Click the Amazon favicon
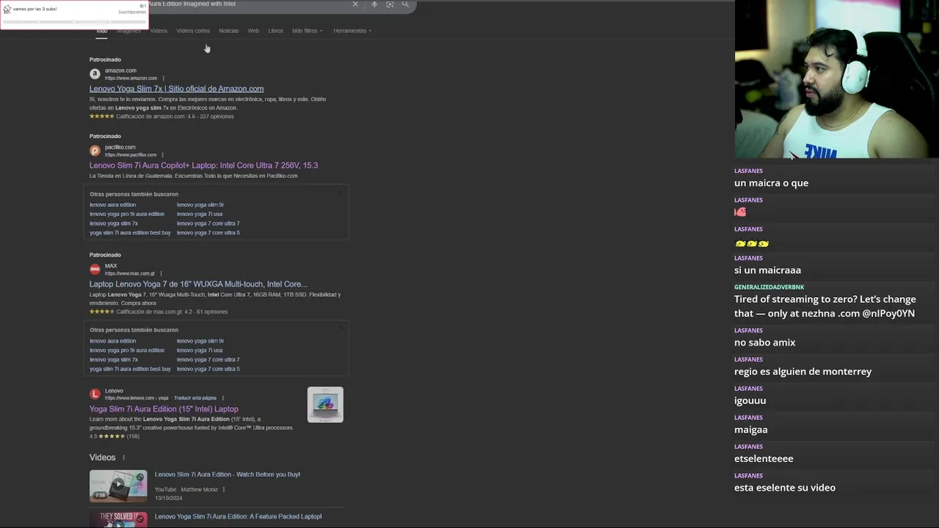The width and height of the screenshot is (939, 528). [x=95, y=74]
